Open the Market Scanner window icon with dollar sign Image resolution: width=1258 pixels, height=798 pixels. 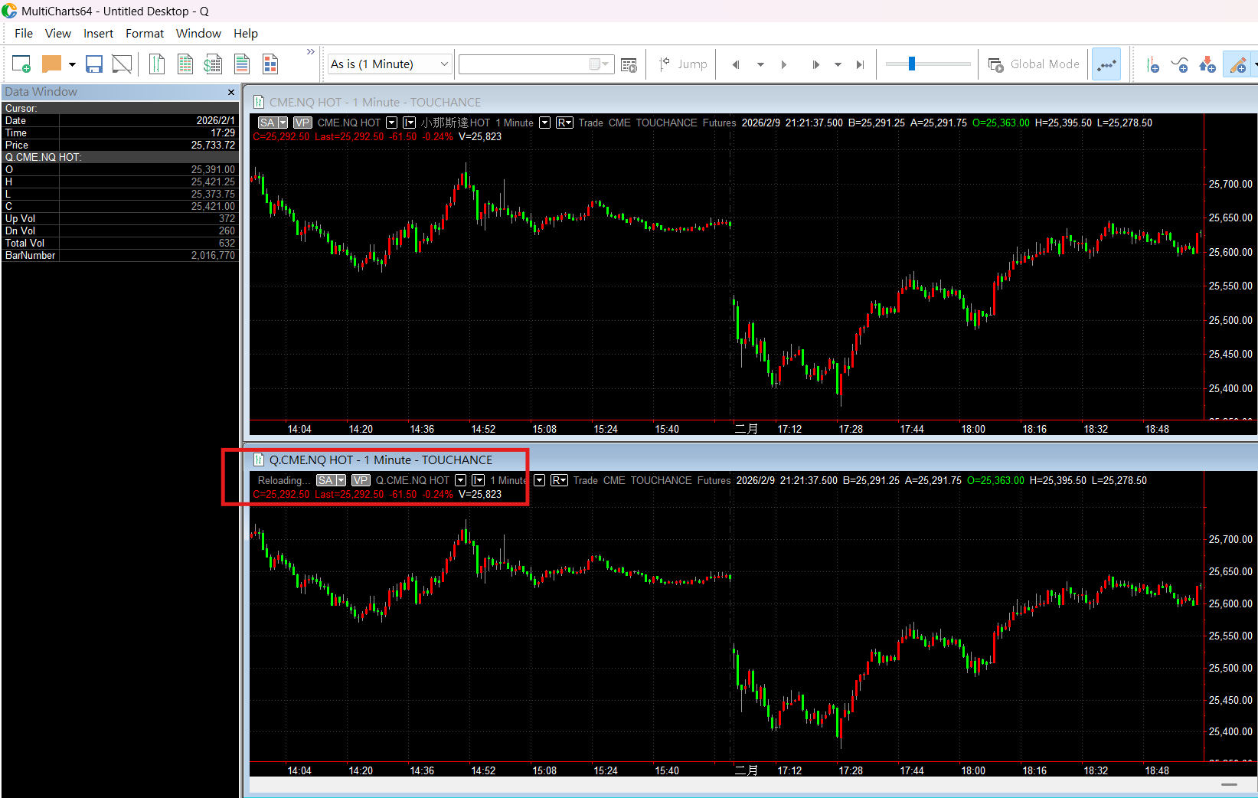[213, 64]
